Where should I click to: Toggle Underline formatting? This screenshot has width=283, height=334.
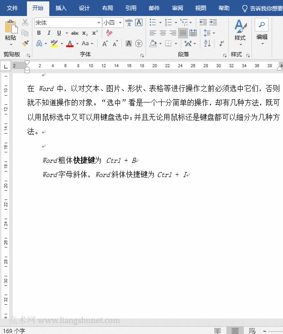[x=59, y=33]
